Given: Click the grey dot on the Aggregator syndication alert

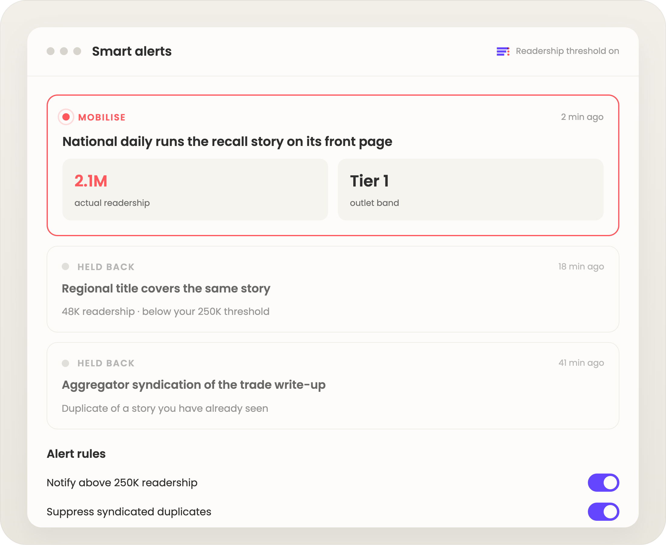Looking at the screenshot, I should click(65, 363).
